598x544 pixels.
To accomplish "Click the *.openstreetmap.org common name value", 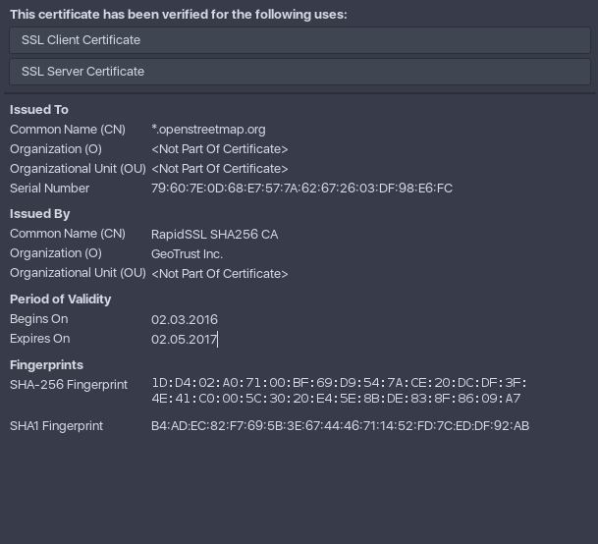I will click(x=208, y=130).
